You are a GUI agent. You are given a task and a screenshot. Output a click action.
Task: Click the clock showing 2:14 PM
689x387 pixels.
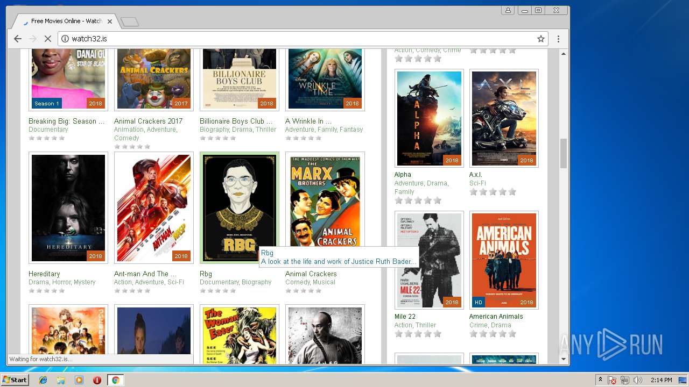click(x=661, y=380)
